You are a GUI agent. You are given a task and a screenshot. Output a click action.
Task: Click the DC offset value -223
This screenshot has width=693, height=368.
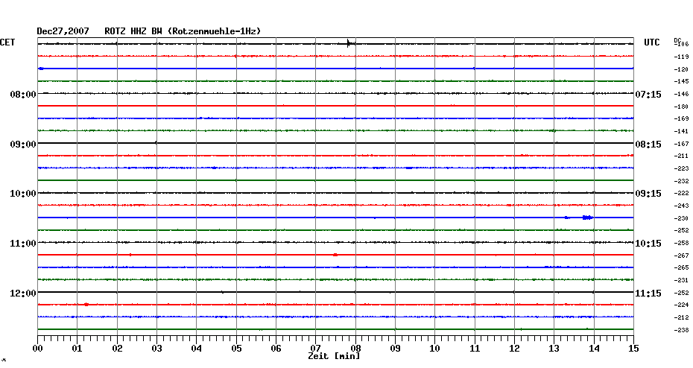682,169
